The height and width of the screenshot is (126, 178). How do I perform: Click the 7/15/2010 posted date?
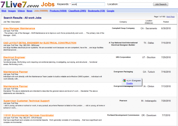pyautogui.click(x=166, y=43)
